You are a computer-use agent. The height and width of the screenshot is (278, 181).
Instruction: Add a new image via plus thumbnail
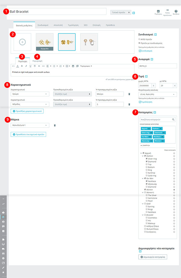click(x=22, y=42)
